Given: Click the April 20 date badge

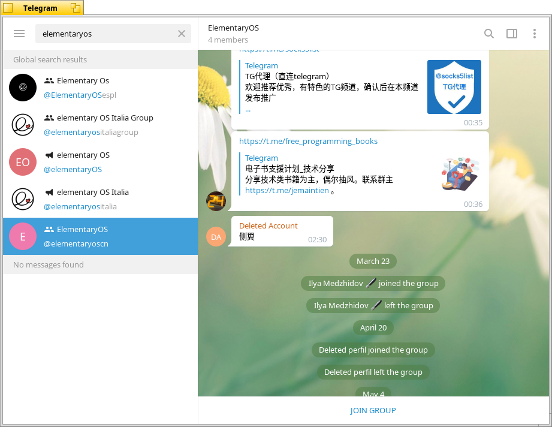Looking at the screenshot, I should [373, 327].
